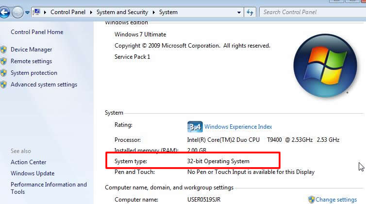Image resolution: width=366 pixels, height=204 pixels.
Task: Click the Back navigation arrow button
Action: pos(4,12)
